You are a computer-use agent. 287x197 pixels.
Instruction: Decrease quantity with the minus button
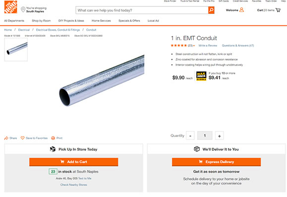point(190,136)
